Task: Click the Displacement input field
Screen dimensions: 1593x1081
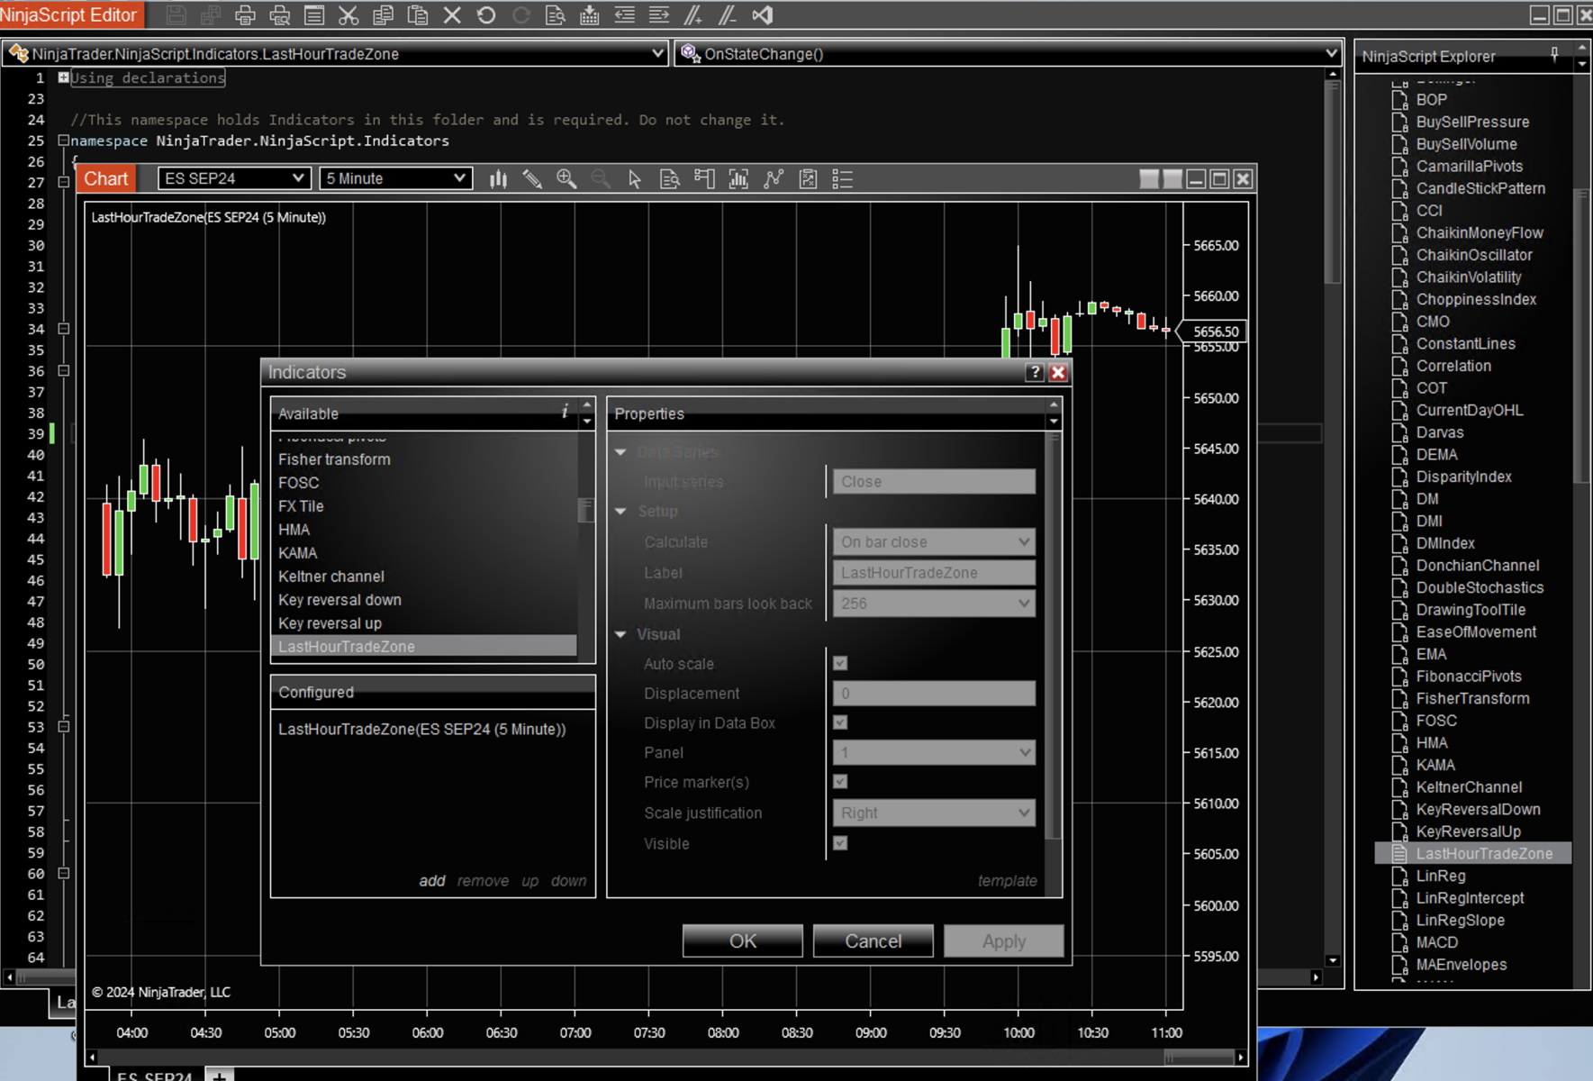Action: coord(934,694)
